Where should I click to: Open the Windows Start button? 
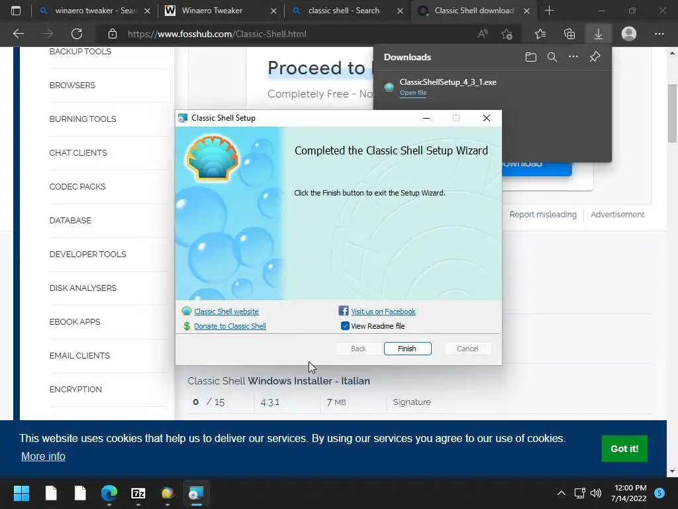point(21,493)
